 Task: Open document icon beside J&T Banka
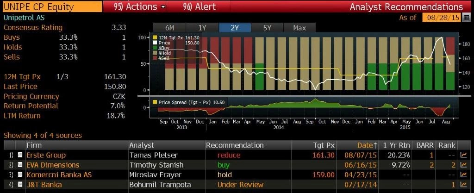(20, 185)
